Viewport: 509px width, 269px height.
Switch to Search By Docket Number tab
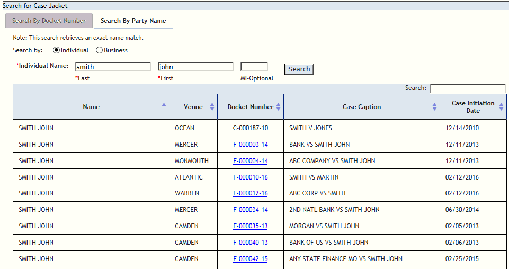(x=49, y=21)
